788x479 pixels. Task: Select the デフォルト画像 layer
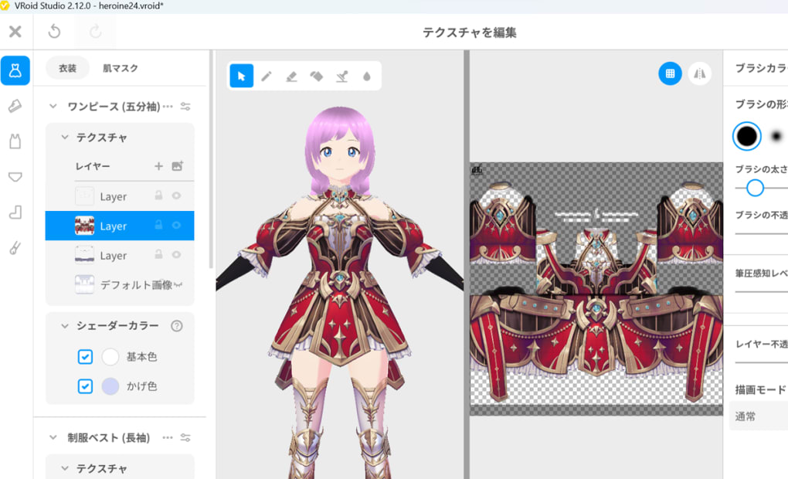120,285
